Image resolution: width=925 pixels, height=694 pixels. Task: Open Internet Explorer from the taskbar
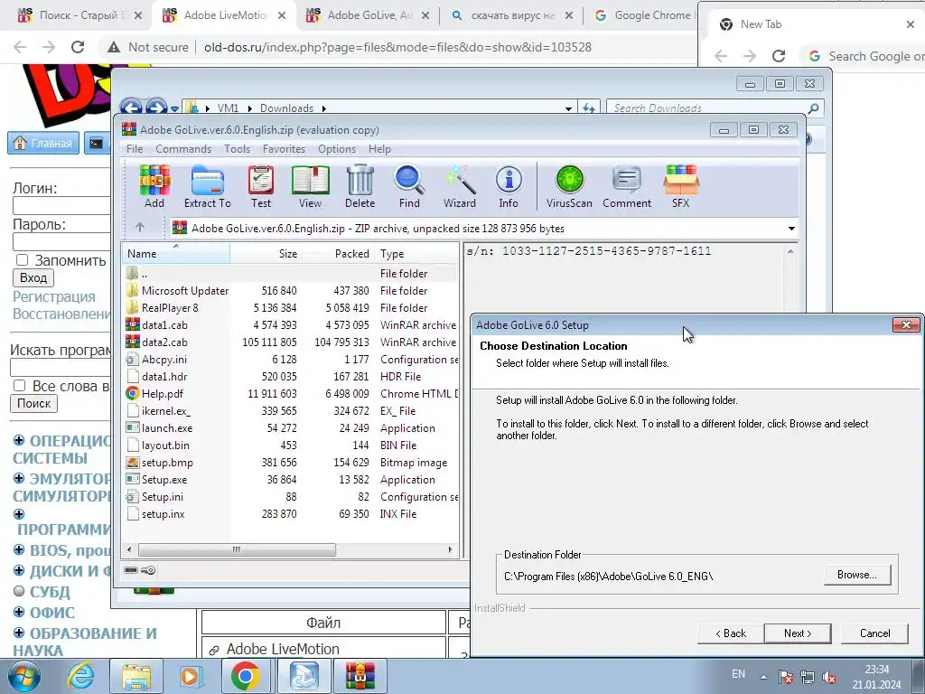tap(80, 676)
